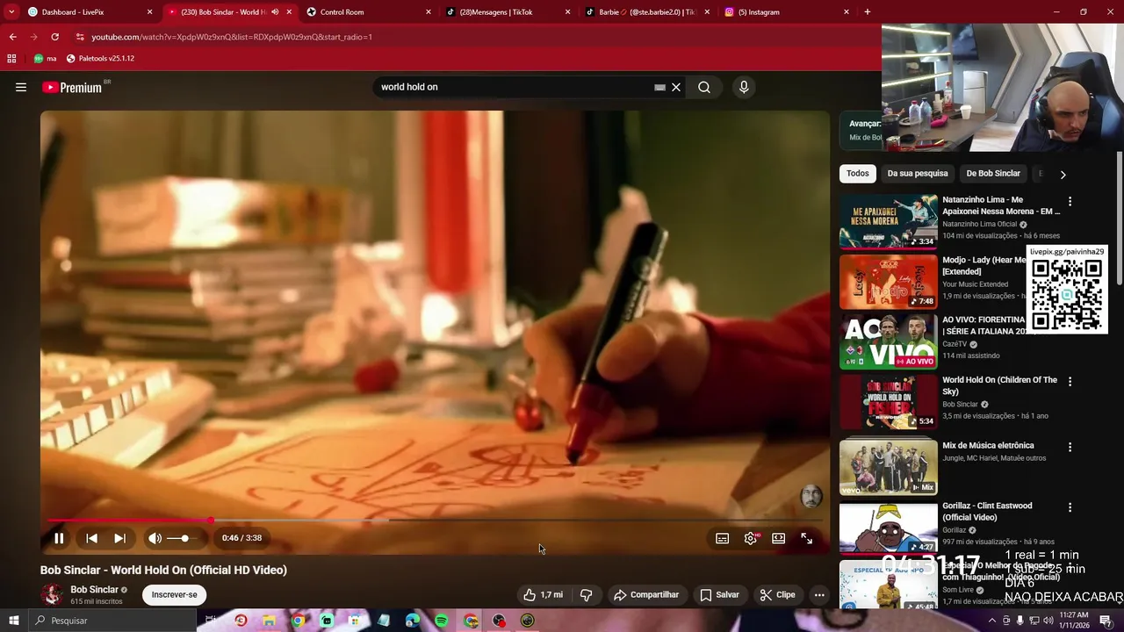This screenshot has height=632, width=1124.
Task: Skip to previous video in the player
Action: coord(91,538)
